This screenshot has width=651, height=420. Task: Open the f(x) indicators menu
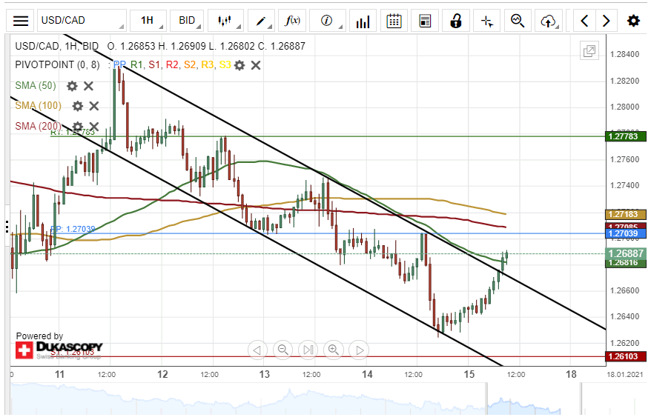[x=292, y=21]
